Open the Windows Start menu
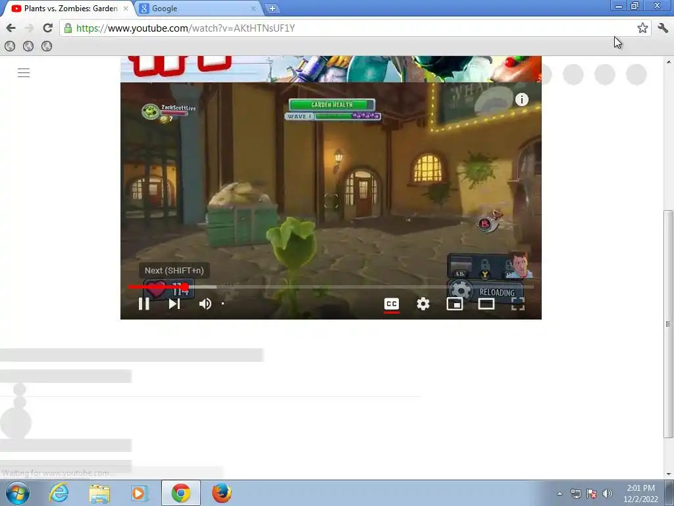Image resolution: width=674 pixels, height=506 pixels. click(17, 493)
